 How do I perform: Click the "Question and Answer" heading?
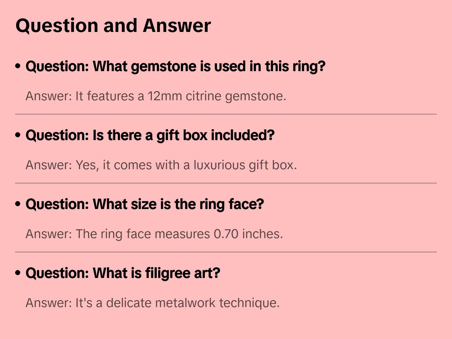click(113, 25)
